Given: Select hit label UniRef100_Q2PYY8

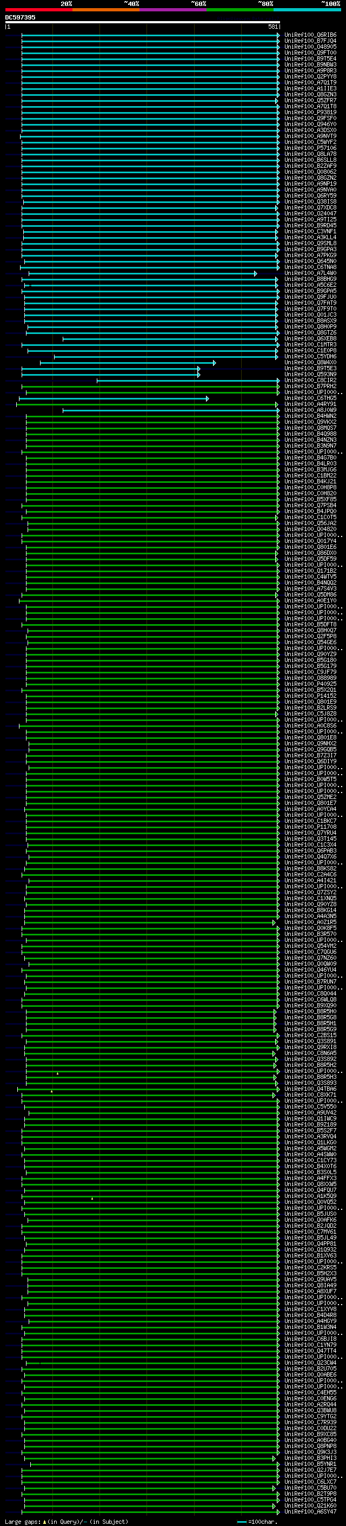Looking at the screenshot, I should pyautogui.click(x=310, y=76).
